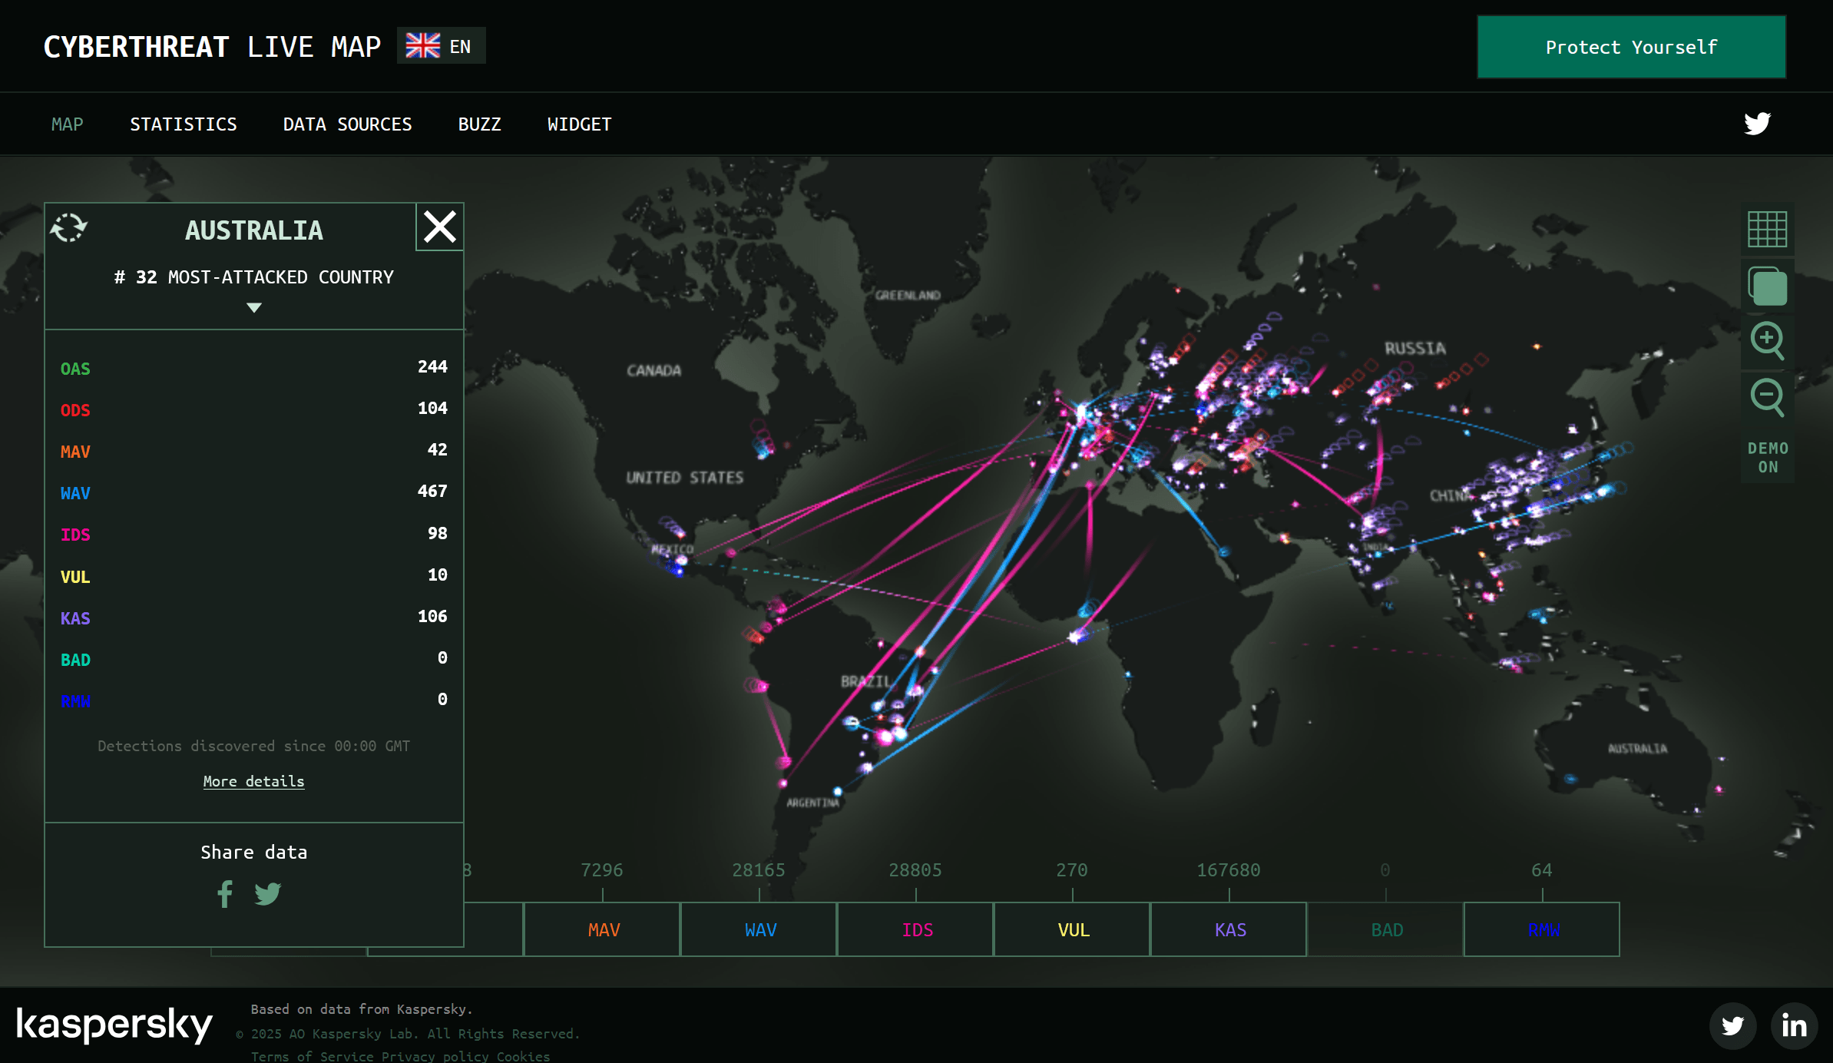Share data on Facebook
Viewport: 1833px width, 1063px height.
click(x=225, y=893)
